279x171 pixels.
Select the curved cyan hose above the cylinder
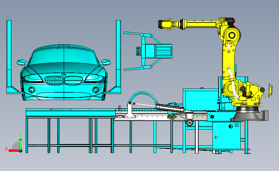[143, 97]
